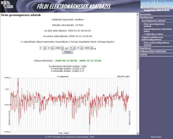Click 'H minimális értéke: 21082.3 nT' text
Screen dimensions: 173x139
coord(67,71)
